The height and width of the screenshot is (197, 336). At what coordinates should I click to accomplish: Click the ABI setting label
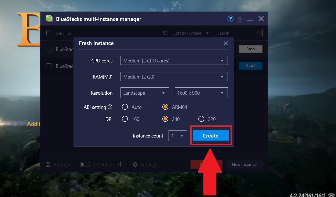click(x=95, y=107)
